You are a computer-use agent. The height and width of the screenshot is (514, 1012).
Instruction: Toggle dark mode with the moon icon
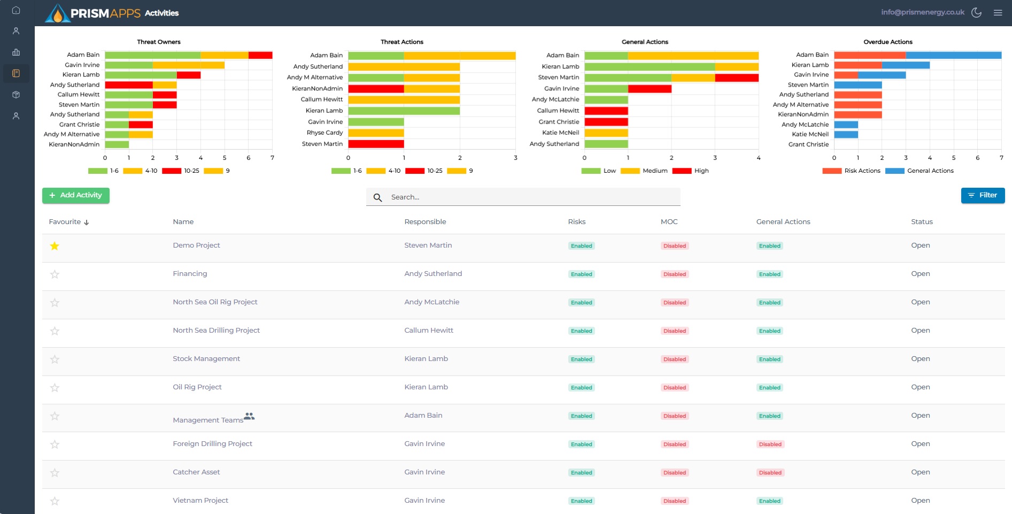976,13
